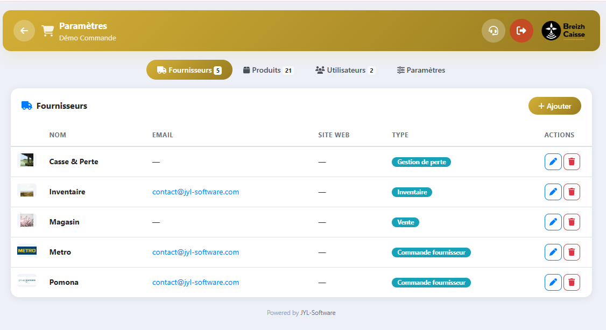Image resolution: width=606 pixels, height=330 pixels.
Task: Click the Breizh Caisse logo
Action: tap(563, 31)
